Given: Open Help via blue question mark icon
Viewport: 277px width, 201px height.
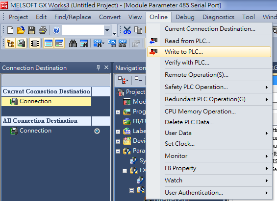Looking at the screenshot, I should tap(56, 30).
